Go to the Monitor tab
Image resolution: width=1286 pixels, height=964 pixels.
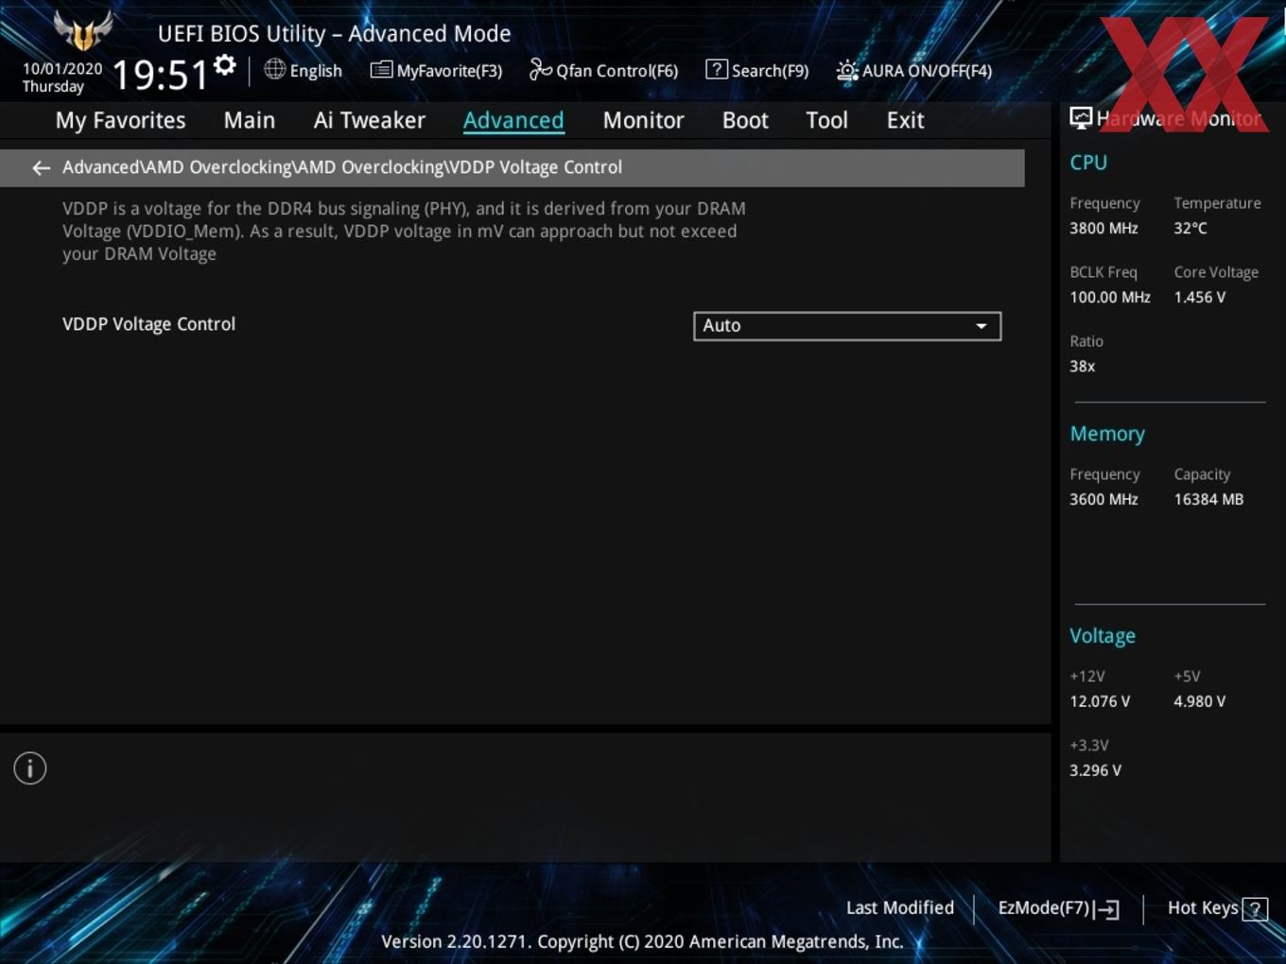pos(643,120)
